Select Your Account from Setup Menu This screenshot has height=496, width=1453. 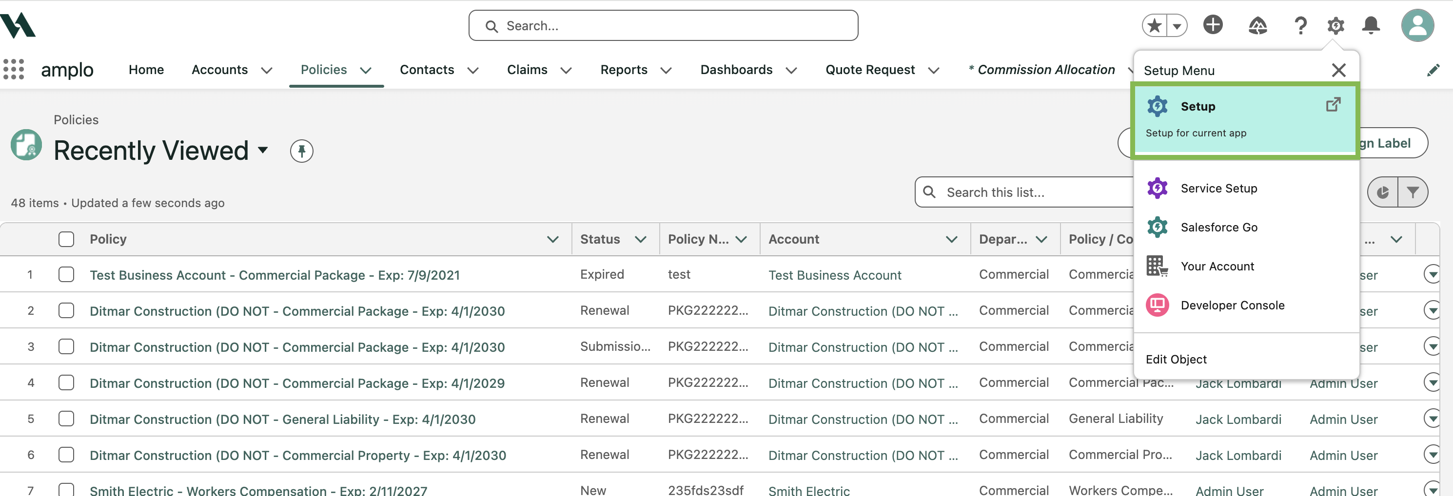[1217, 266]
